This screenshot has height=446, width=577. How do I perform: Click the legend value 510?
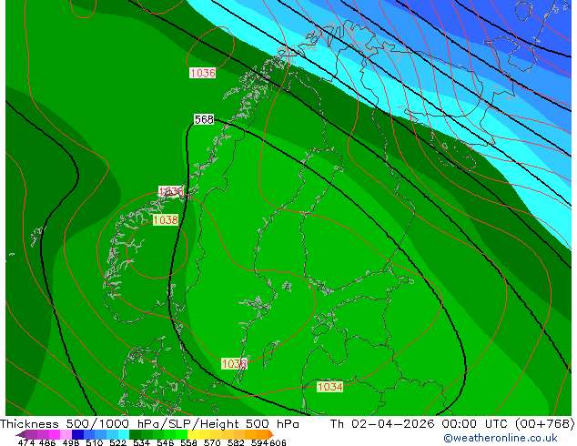[x=95, y=442]
